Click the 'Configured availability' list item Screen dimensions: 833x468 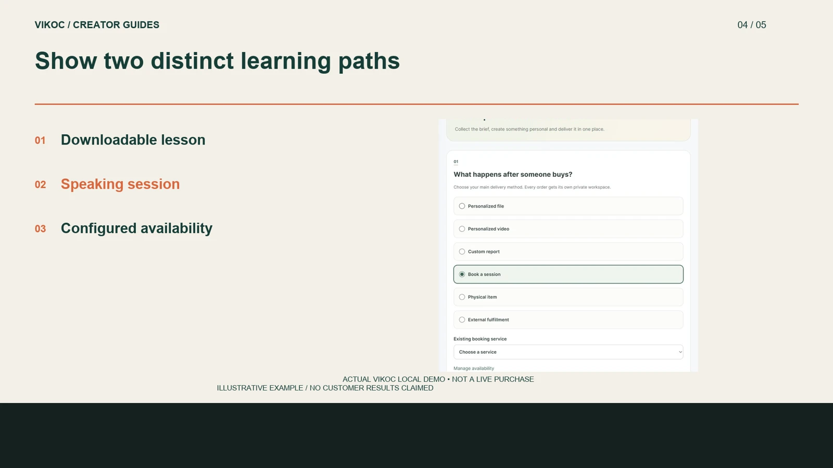pyautogui.click(x=136, y=228)
